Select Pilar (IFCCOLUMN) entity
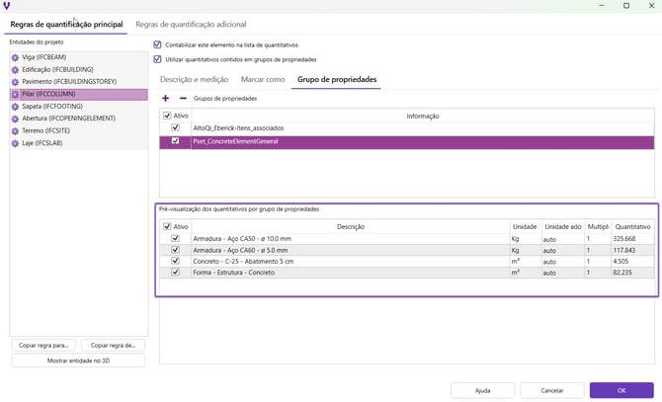662x402 pixels. click(x=79, y=94)
